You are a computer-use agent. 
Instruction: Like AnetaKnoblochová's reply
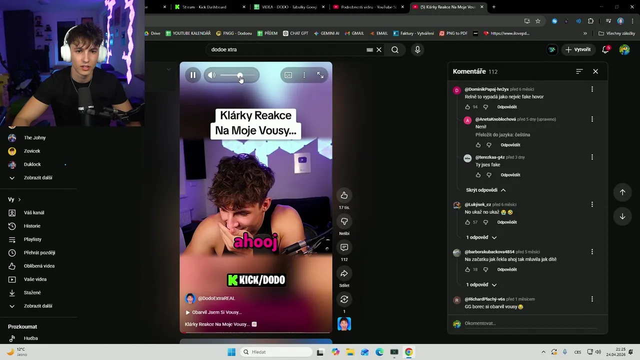tap(478, 145)
